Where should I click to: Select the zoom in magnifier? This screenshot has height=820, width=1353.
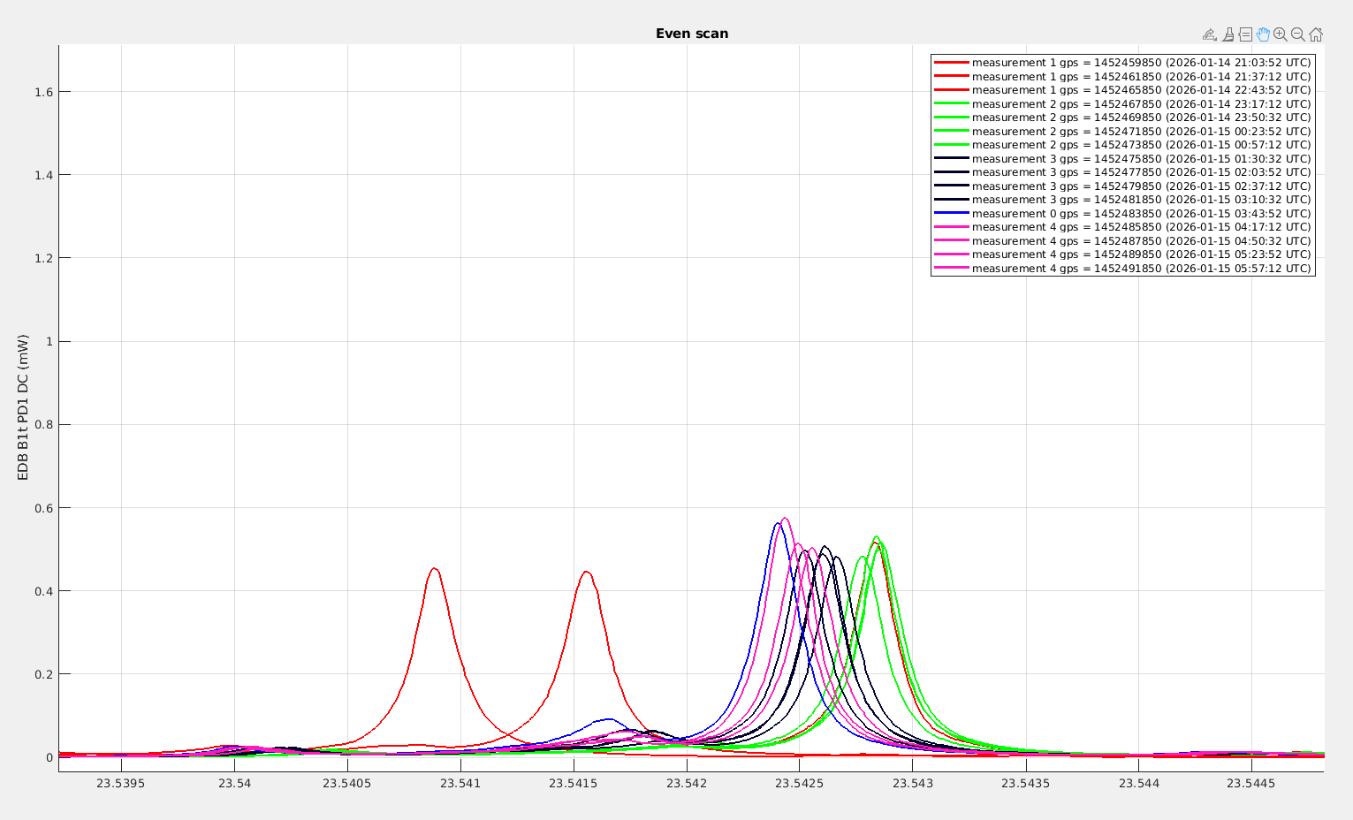point(1281,34)
